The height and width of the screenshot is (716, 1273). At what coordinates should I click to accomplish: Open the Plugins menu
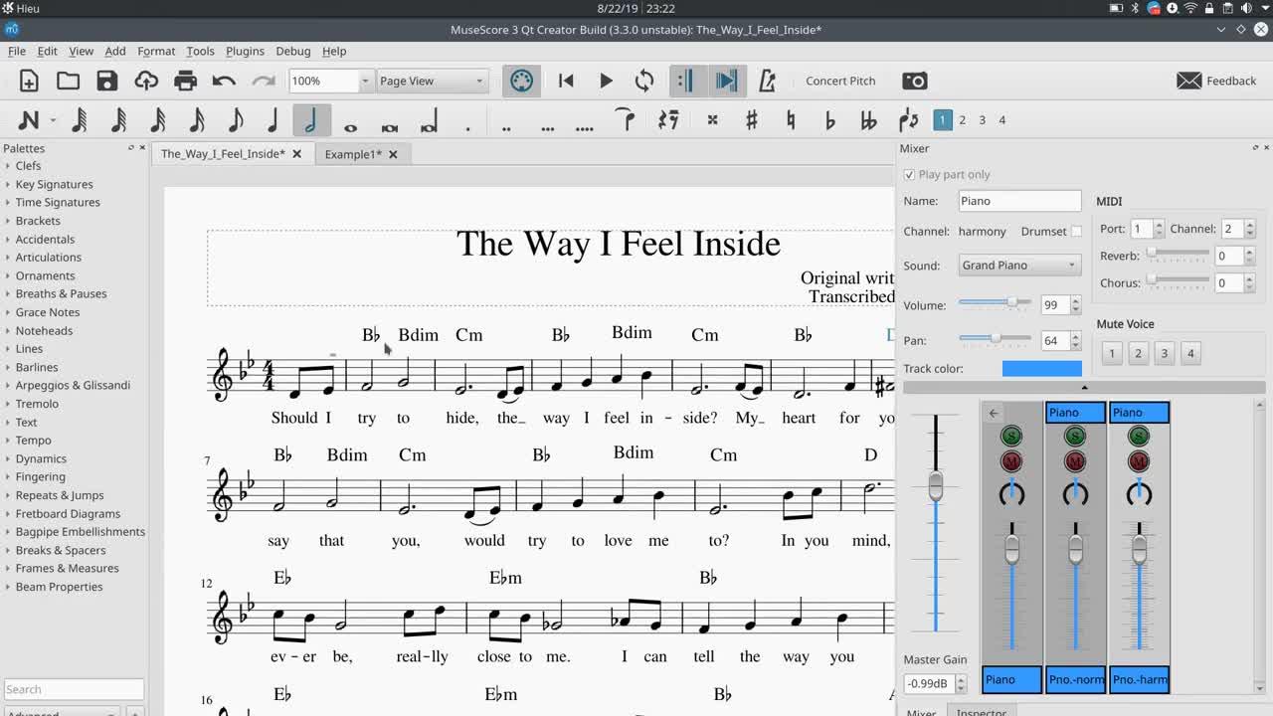pyautogui.click(x=245, y=51)
